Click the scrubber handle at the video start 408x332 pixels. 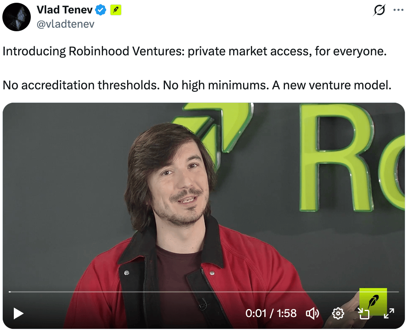(x=9, y=292)
